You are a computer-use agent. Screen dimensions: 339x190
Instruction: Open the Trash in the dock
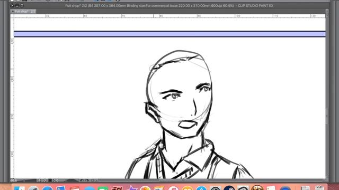tap(319, 188)
